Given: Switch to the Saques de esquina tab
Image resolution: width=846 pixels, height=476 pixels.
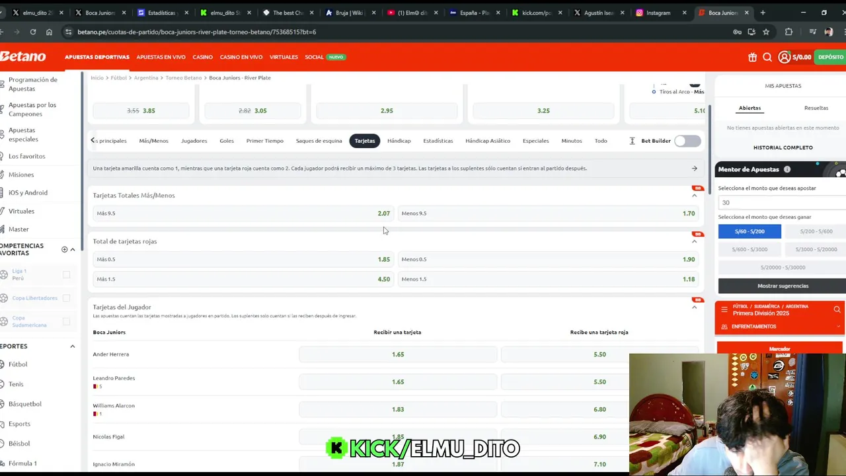Looking at the screenshot, I should click(x=319, y=141).
